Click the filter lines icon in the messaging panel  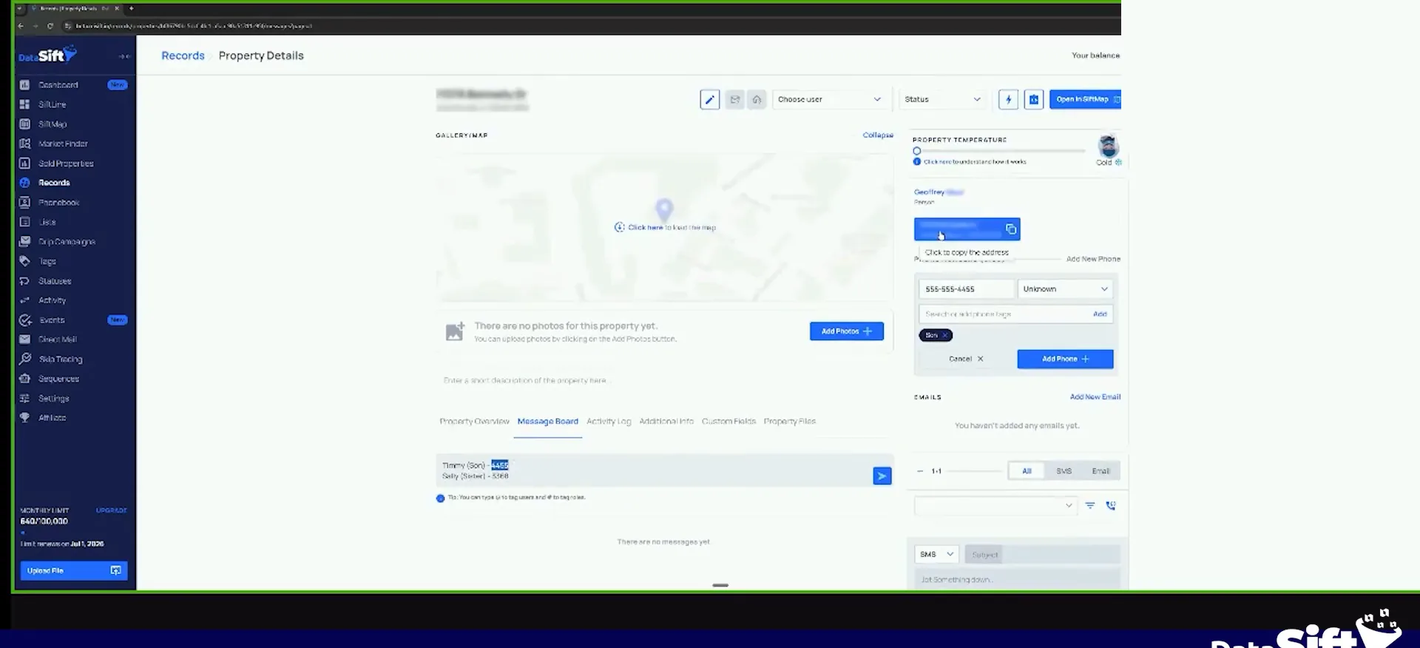[x=1090, y=505]
